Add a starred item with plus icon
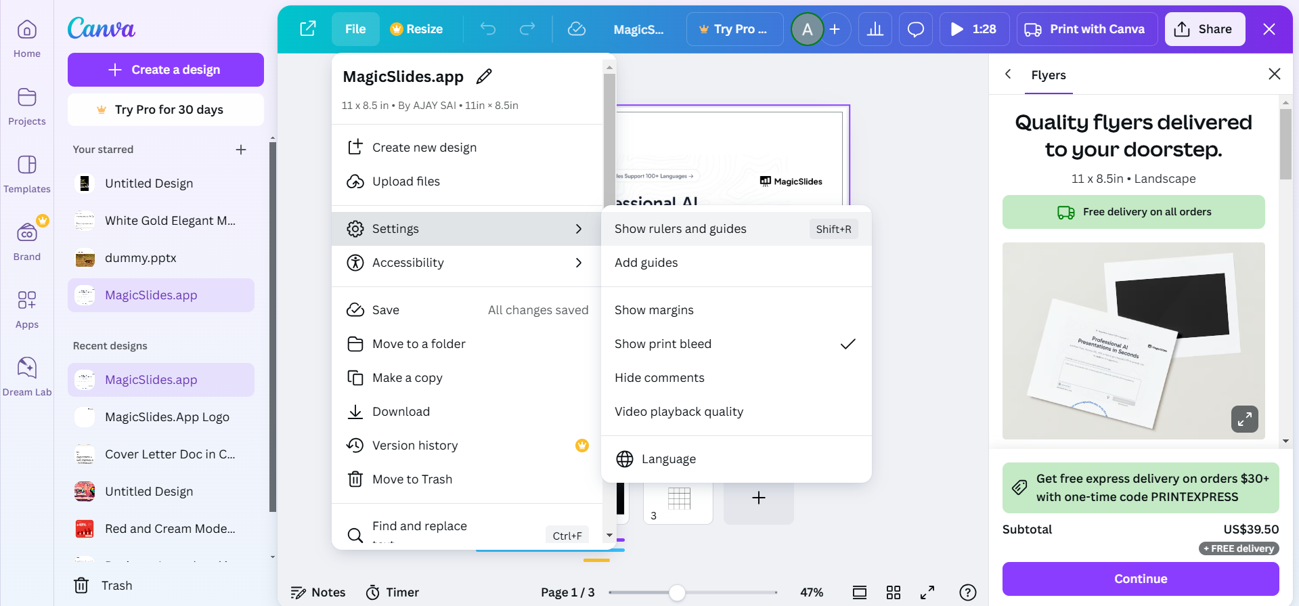This screenshot has height=606, width=1299. click(x=241, y=150)
